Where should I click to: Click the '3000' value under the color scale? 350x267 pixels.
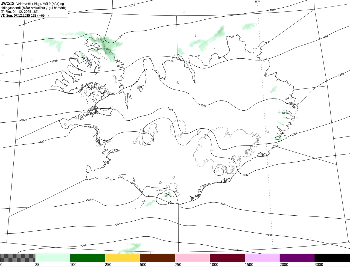click(x=319, y=265)
